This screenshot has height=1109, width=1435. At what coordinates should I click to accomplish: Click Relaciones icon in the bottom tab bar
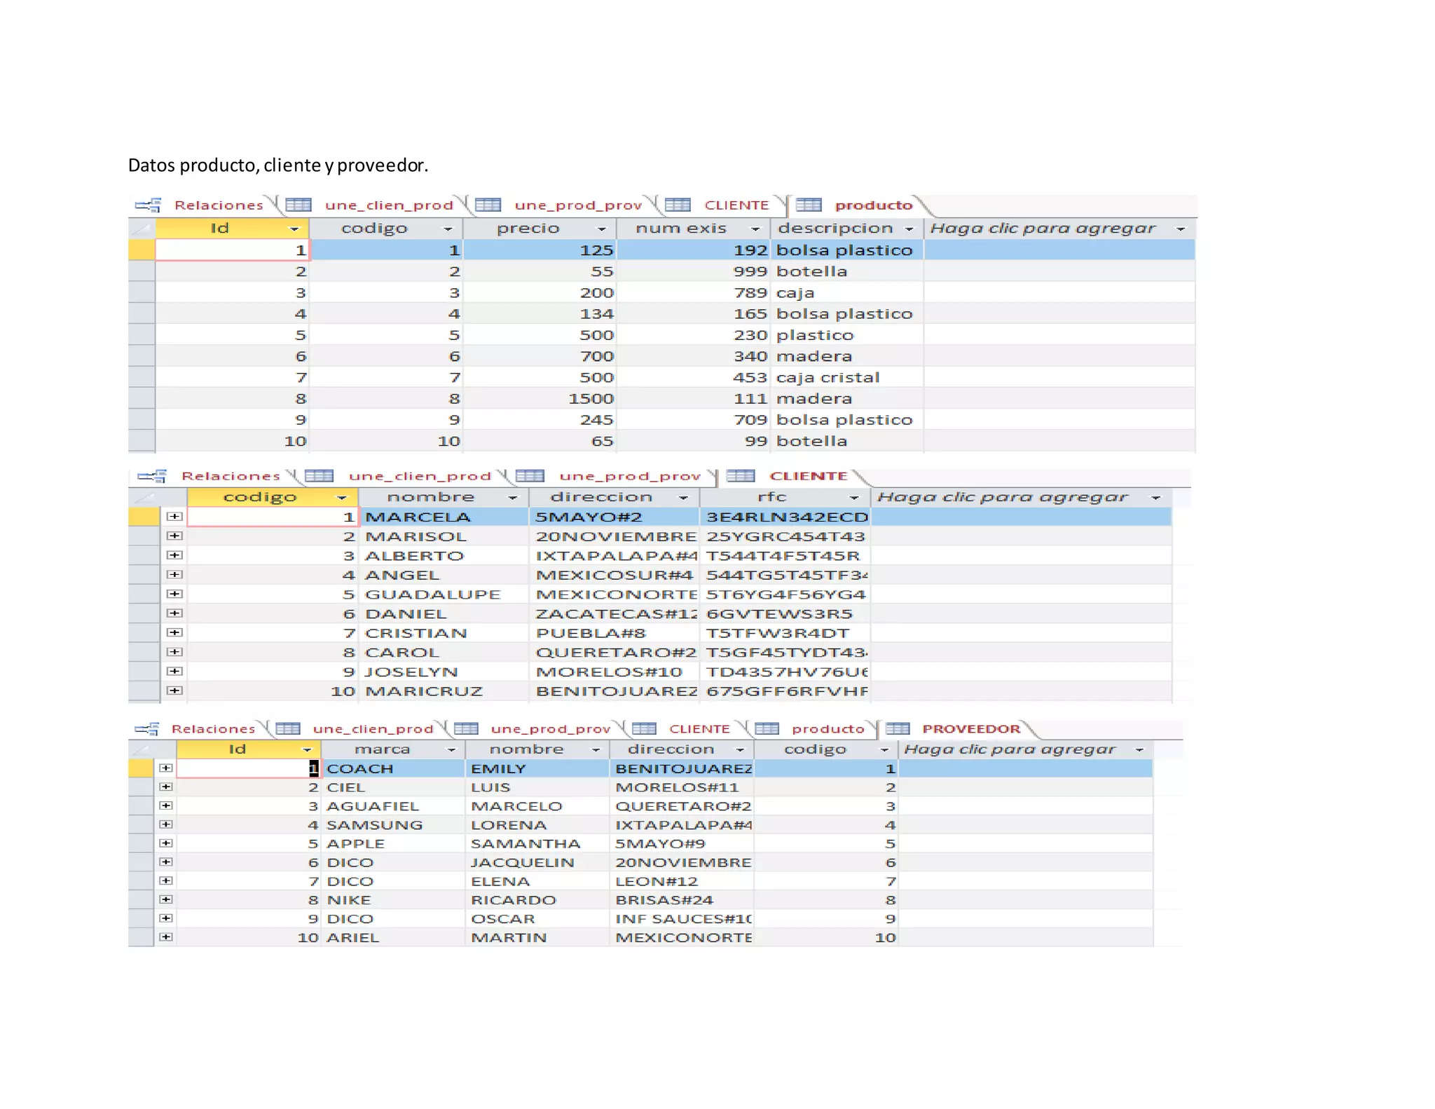pos(147,728)
